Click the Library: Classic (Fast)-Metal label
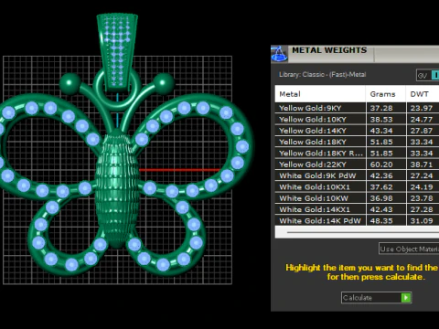 pos(322,74)
